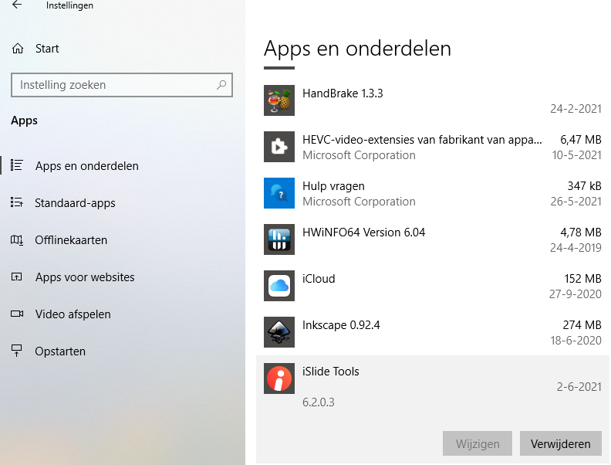Click the 347 kB size of Hulp vragen
This screenshot has width=611, height=465.
click(584, 186)
